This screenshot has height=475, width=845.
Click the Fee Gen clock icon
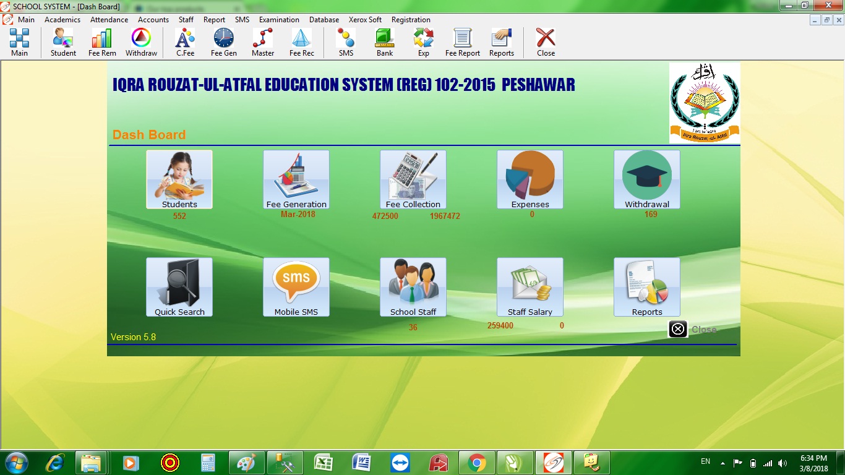[x=224, y=42]
